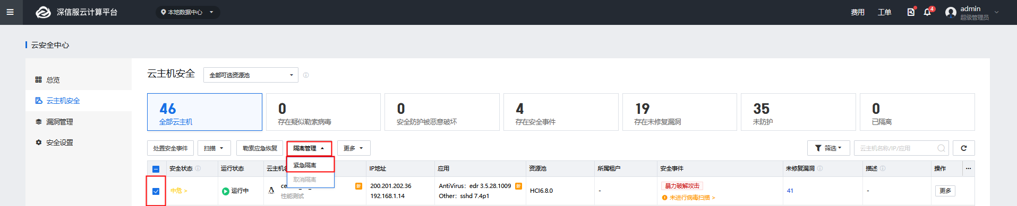The image size is (1017, 206).
Task: Open the toolbar 更多 dropdown
Action: pyautogui.click(x=354, y=148)
